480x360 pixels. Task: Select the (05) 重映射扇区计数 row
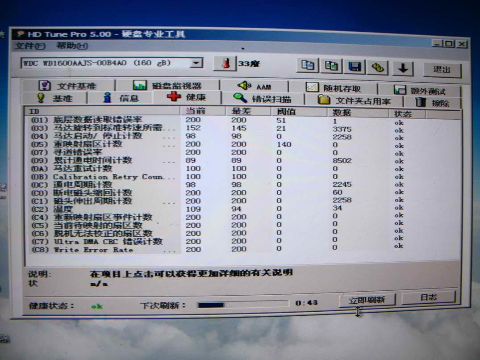click(x=242, y=144)
